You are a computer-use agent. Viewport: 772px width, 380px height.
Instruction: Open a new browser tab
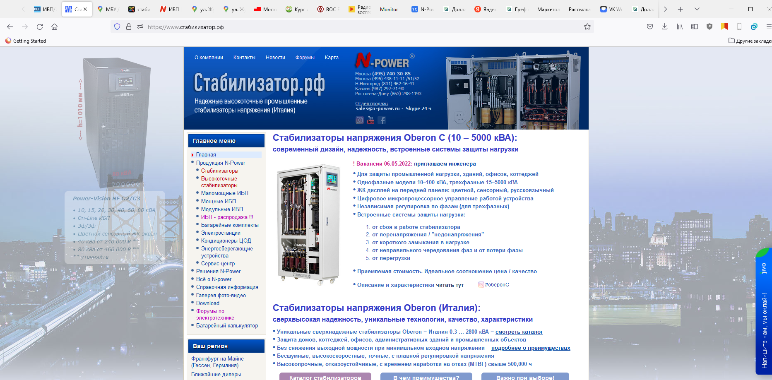[x=680, y=9]
